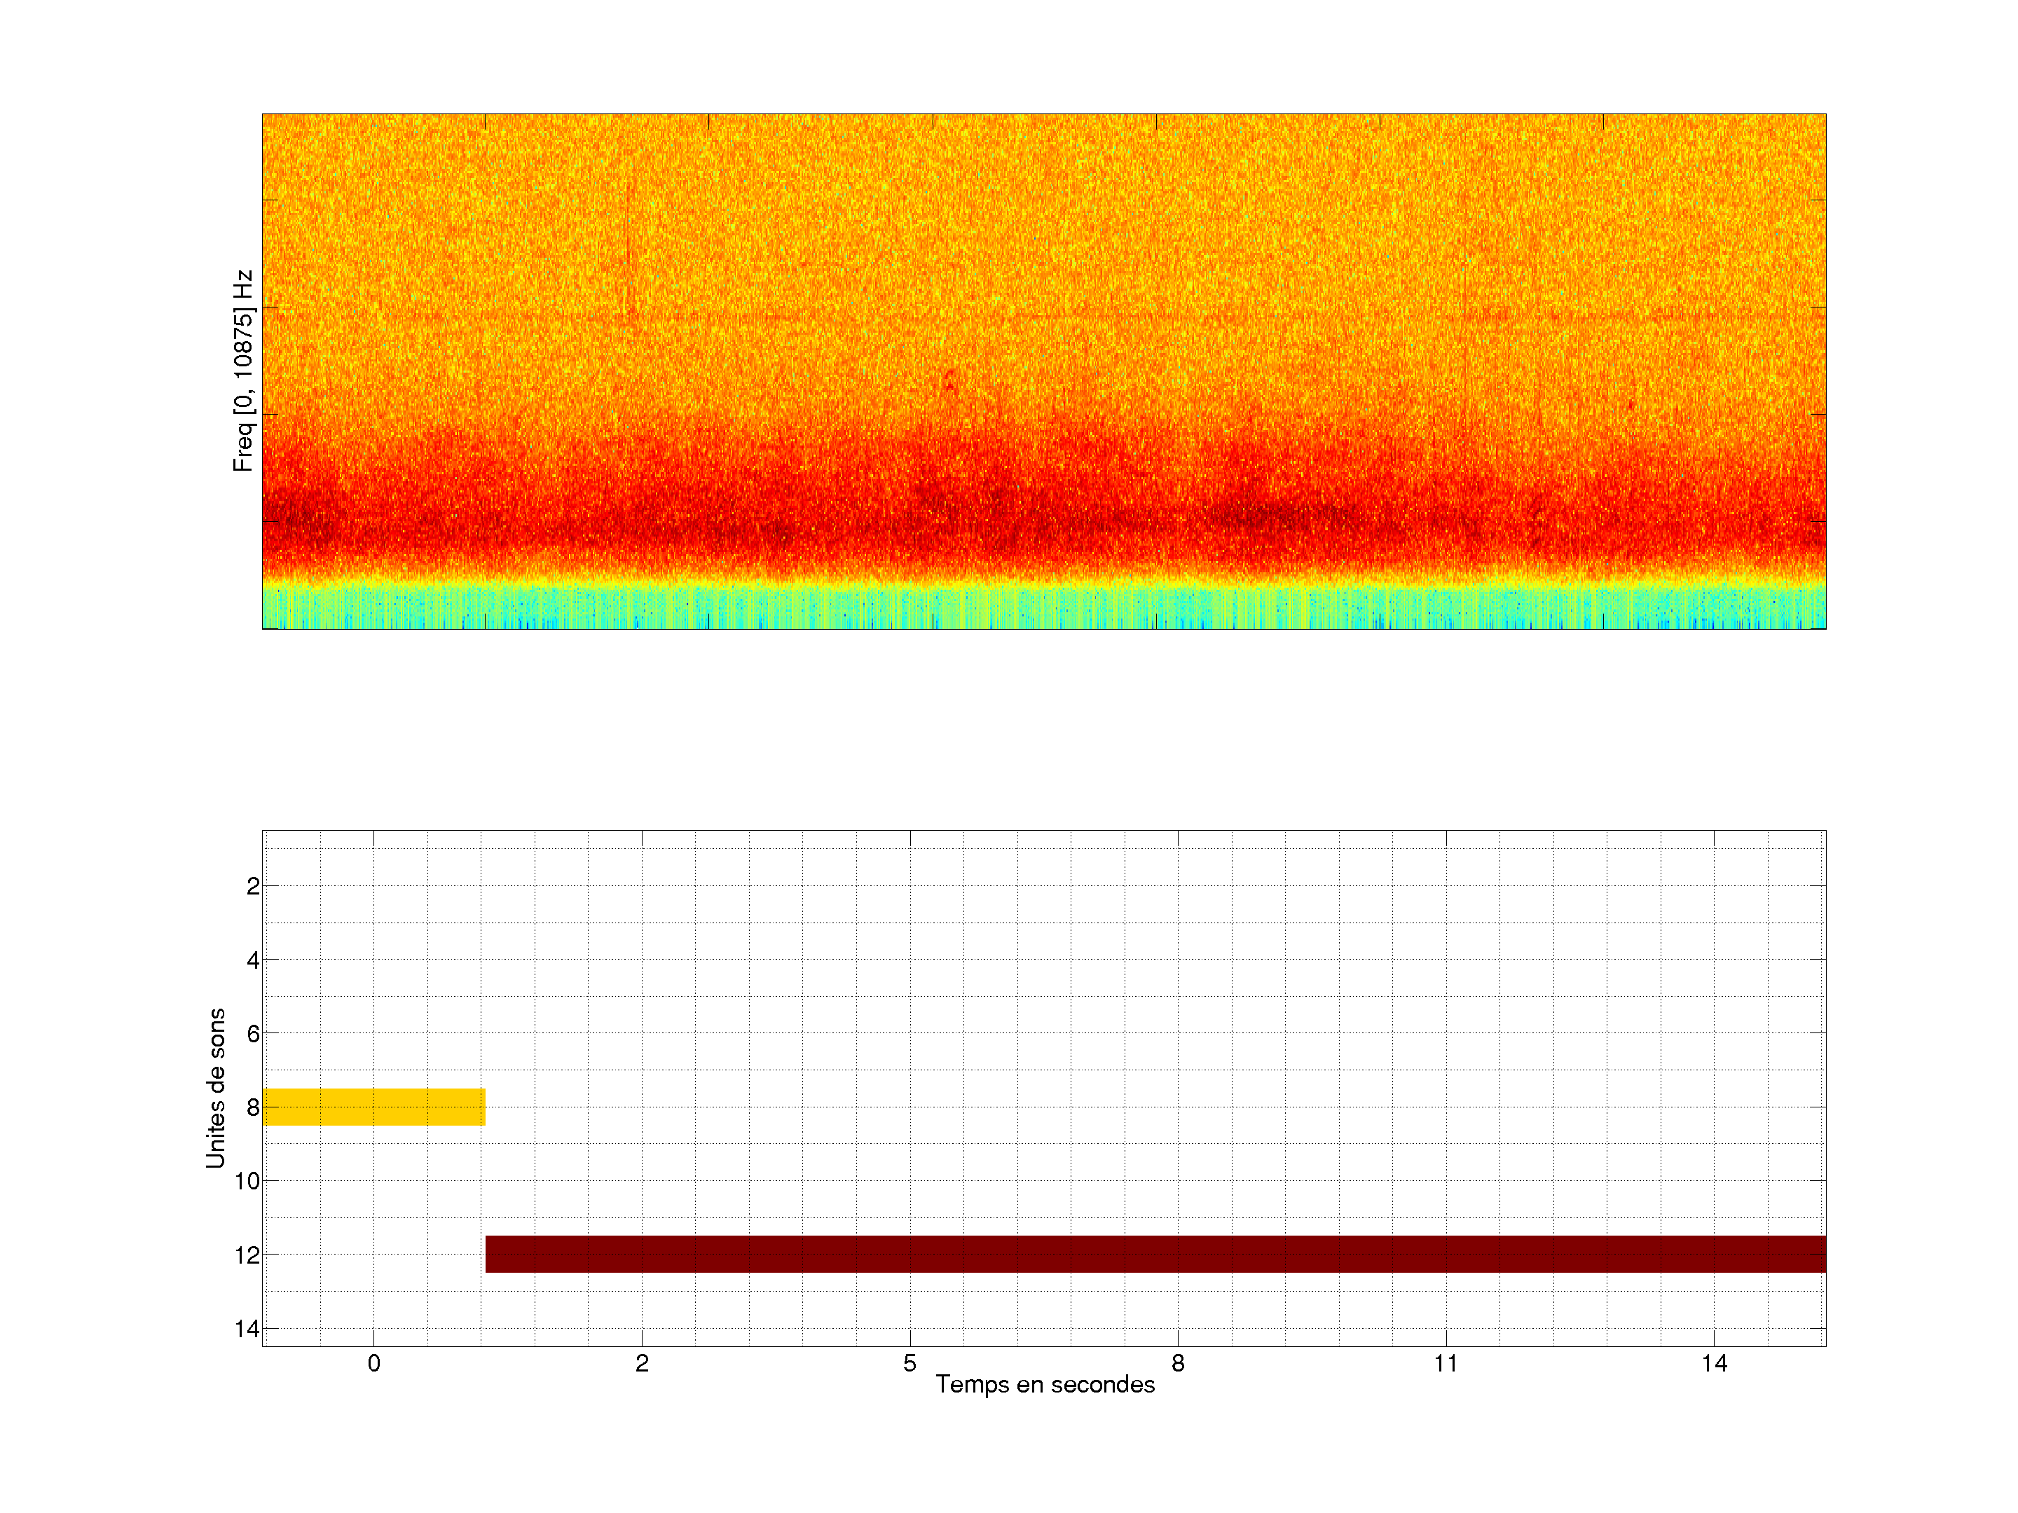This screenshot has height=1513, width=2018.
Task: Click the 'Temps en secondes' axis label
Action: pos(1045,1384)
